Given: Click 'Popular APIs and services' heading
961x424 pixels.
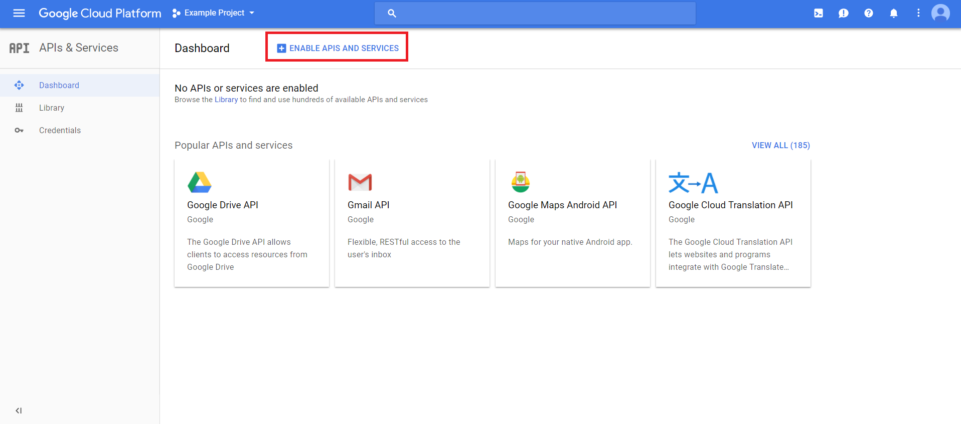Looking at the screenshot, I should pos(233,145).
